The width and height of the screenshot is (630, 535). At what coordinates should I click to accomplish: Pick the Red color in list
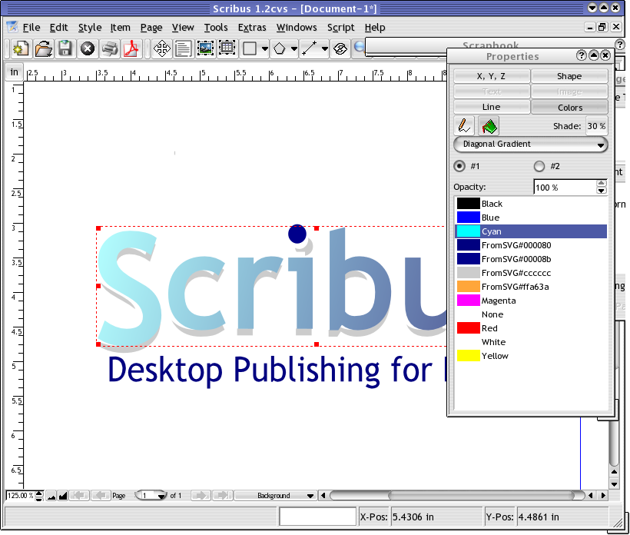click(530, 328)
